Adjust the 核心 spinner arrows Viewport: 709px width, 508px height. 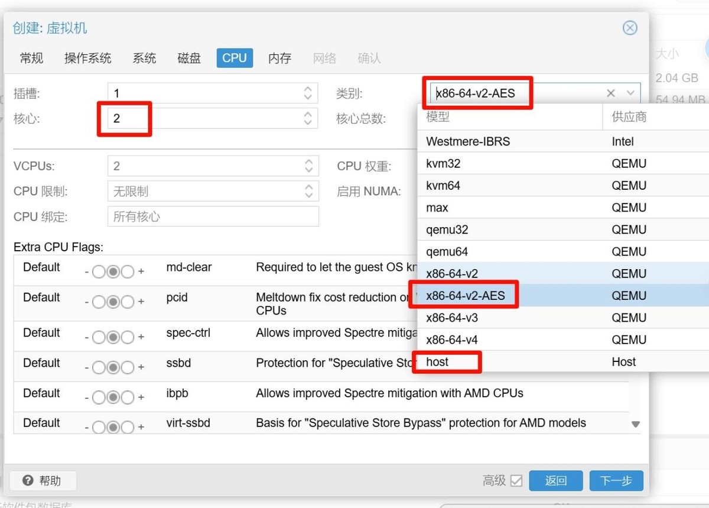click(x=308, y=118)
